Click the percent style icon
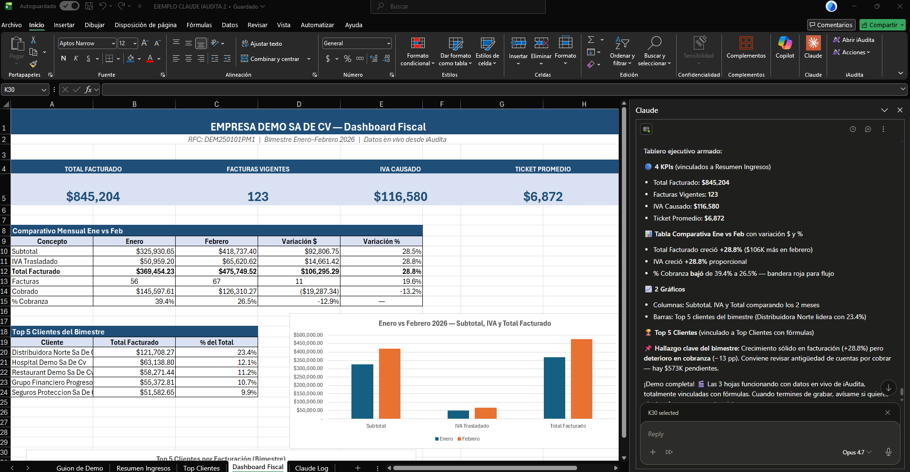This screenshot has width=910, height=472. click(x=348, y=59)
